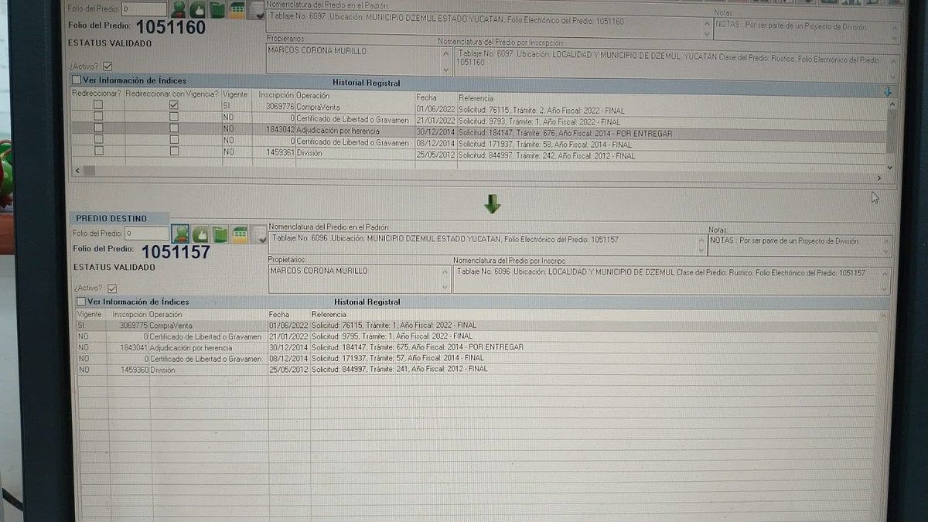Screen dimensions: 928x522
Task: Click the building table icon in the Predio Destino panel
Action: [239, 234]
